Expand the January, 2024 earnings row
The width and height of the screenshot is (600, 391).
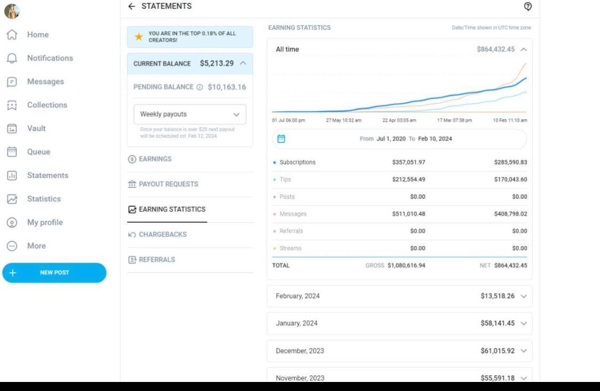point(523,323)
